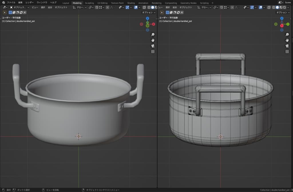Switch perspective/orthographic grid icon in right viewport
The width and height of the screenshot is (293, 192).
click(x=287, y=52)
